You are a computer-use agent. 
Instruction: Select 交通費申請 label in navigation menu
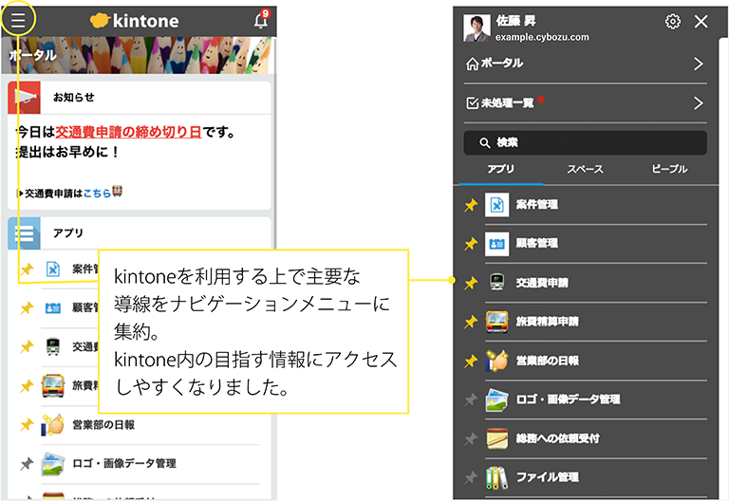pos(542,283)
